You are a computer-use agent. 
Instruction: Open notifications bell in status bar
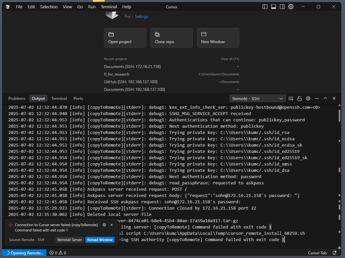tap(334, 253)
